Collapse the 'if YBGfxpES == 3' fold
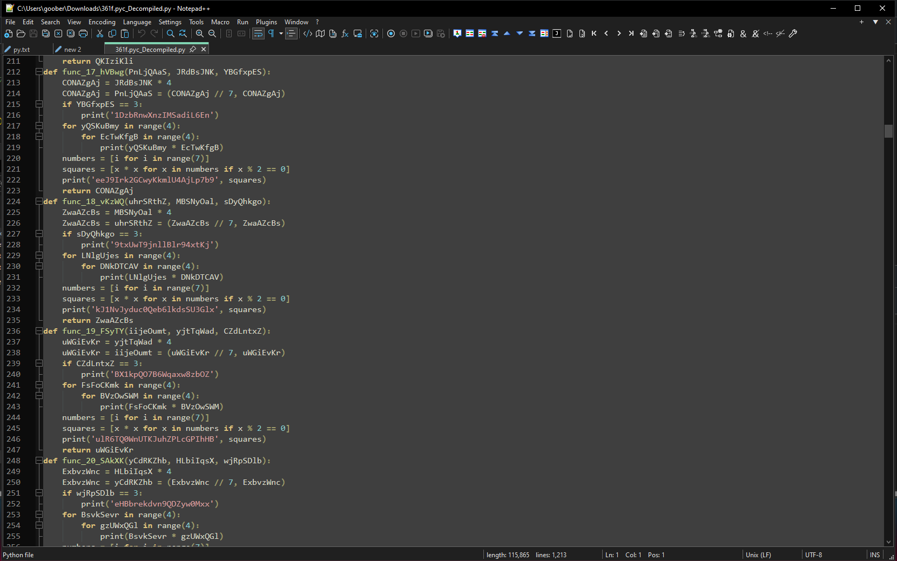This screenshot has height=561, width=897. (x=39, y=104)
